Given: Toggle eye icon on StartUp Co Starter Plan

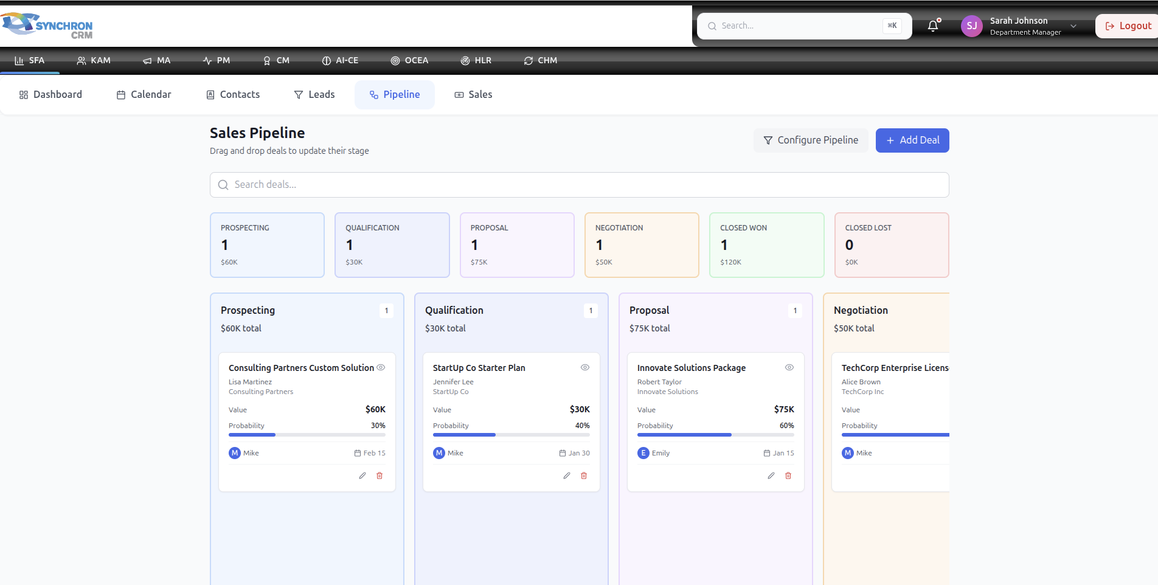Looking at the screenshot, I should (x=585, y=367).
